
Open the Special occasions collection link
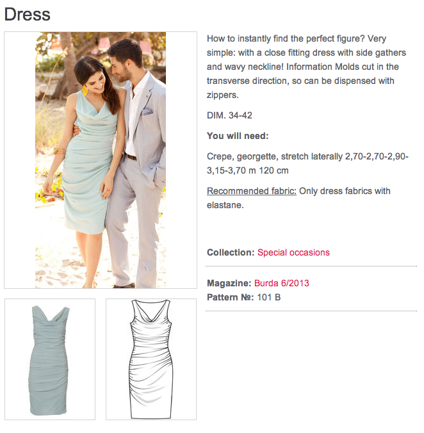click(x=293, y=252)
